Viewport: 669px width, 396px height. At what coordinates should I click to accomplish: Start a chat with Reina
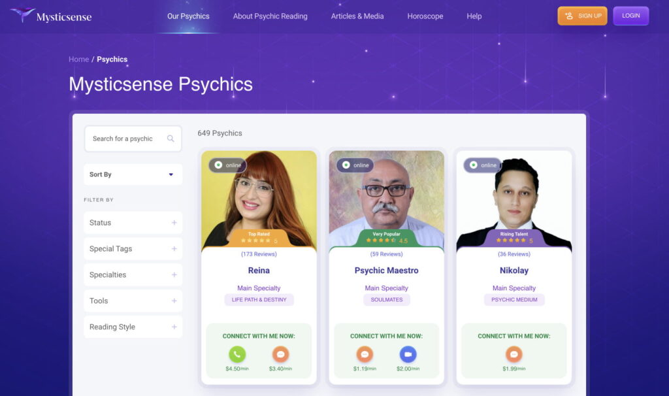coord(280,354)
